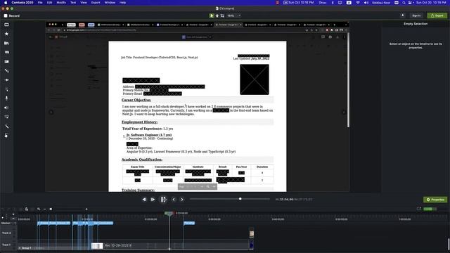Image resolution: width=450 pixels, height=253 pixels.
Task: Zoom in timeline with plus icon
Action: pyautogui.click(x=86, y=209)
